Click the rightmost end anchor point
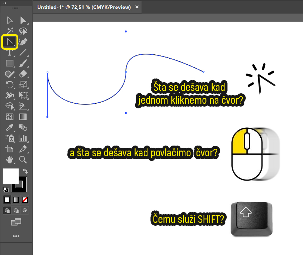 pos(204,73)
